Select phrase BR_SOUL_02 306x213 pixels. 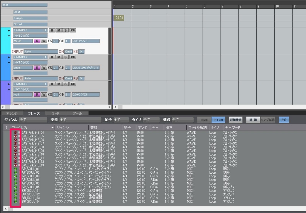(31, 194)
